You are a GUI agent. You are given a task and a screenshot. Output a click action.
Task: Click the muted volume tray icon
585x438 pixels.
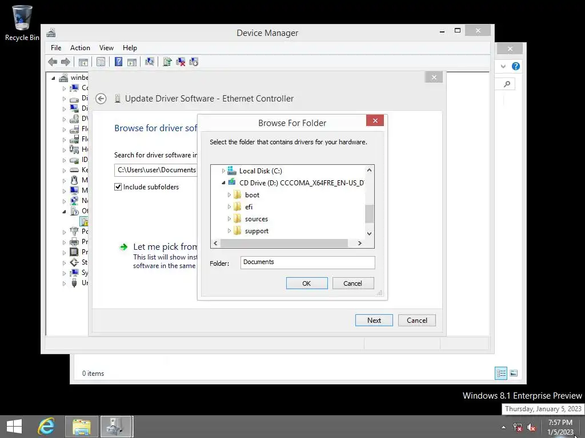pyautogui.click(x=531, y=427)
